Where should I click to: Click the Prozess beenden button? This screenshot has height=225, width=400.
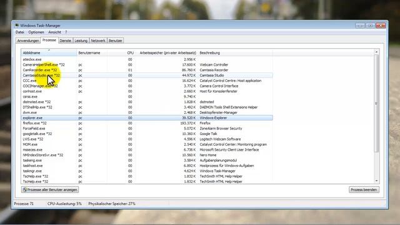tap(364, 190)
